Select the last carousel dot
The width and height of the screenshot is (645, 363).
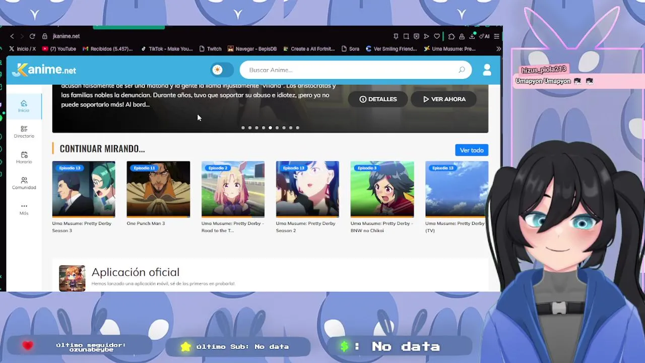(297, 128)
